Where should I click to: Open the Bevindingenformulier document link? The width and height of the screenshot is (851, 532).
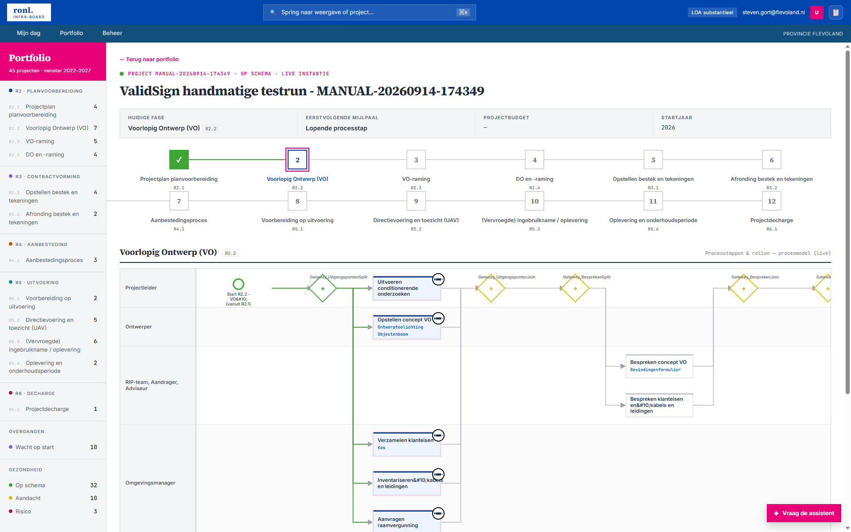[656, 370]
